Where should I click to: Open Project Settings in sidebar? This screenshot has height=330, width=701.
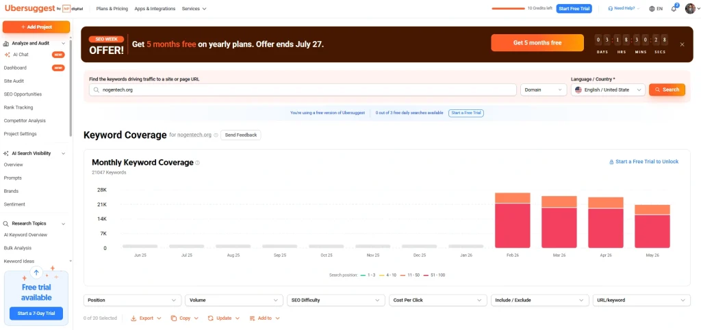pyautogui.click(x=20, y=134)
